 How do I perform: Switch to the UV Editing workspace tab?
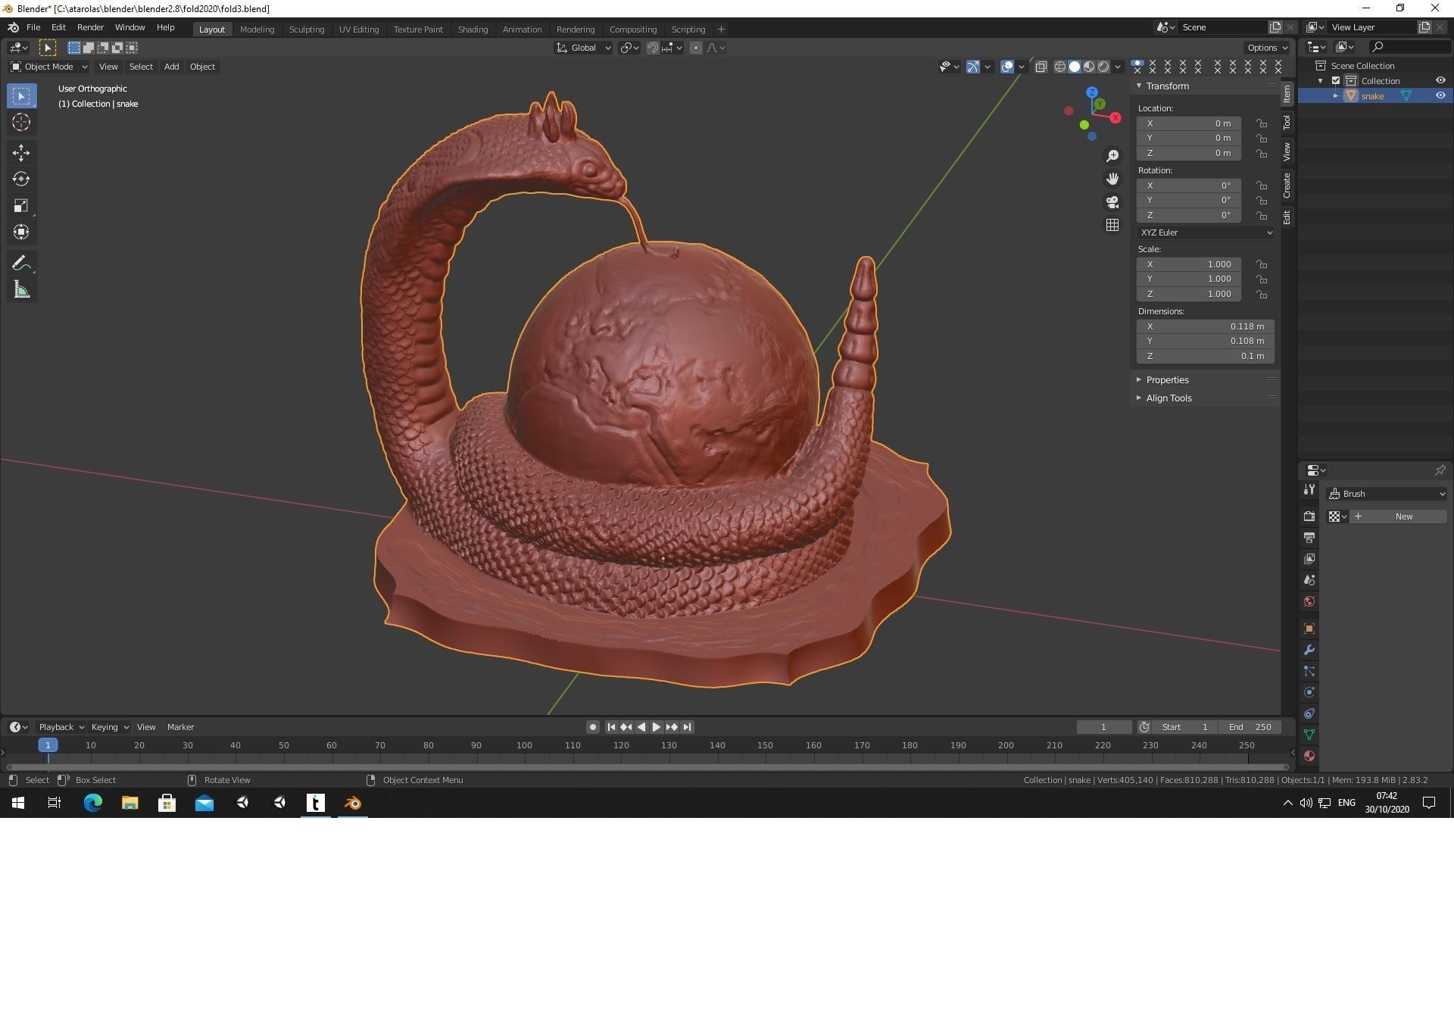(x=359, y=30)
